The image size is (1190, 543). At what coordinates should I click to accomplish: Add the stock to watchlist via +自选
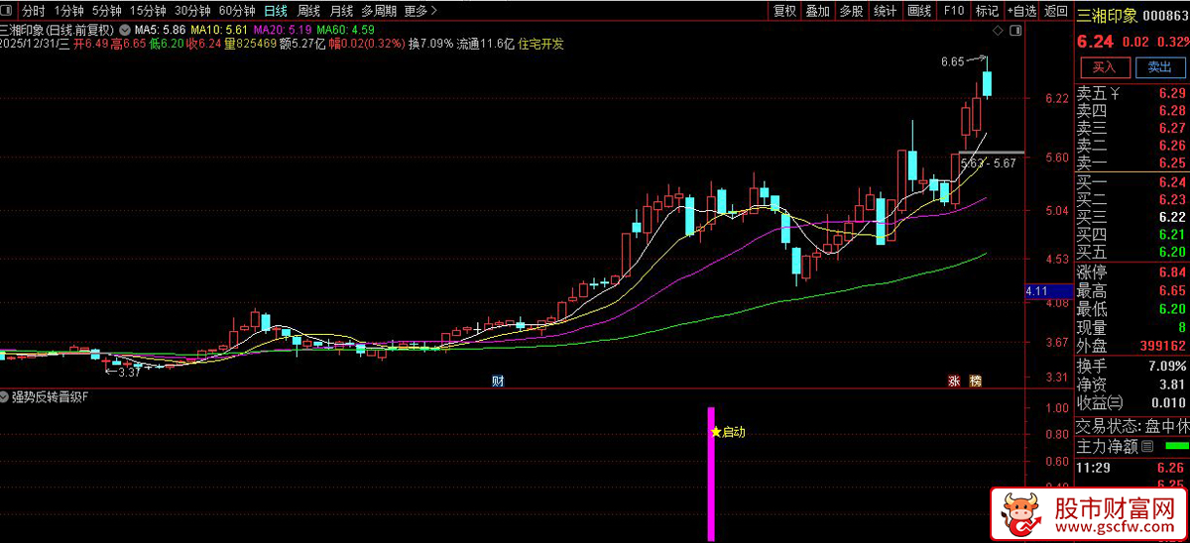1020,11
